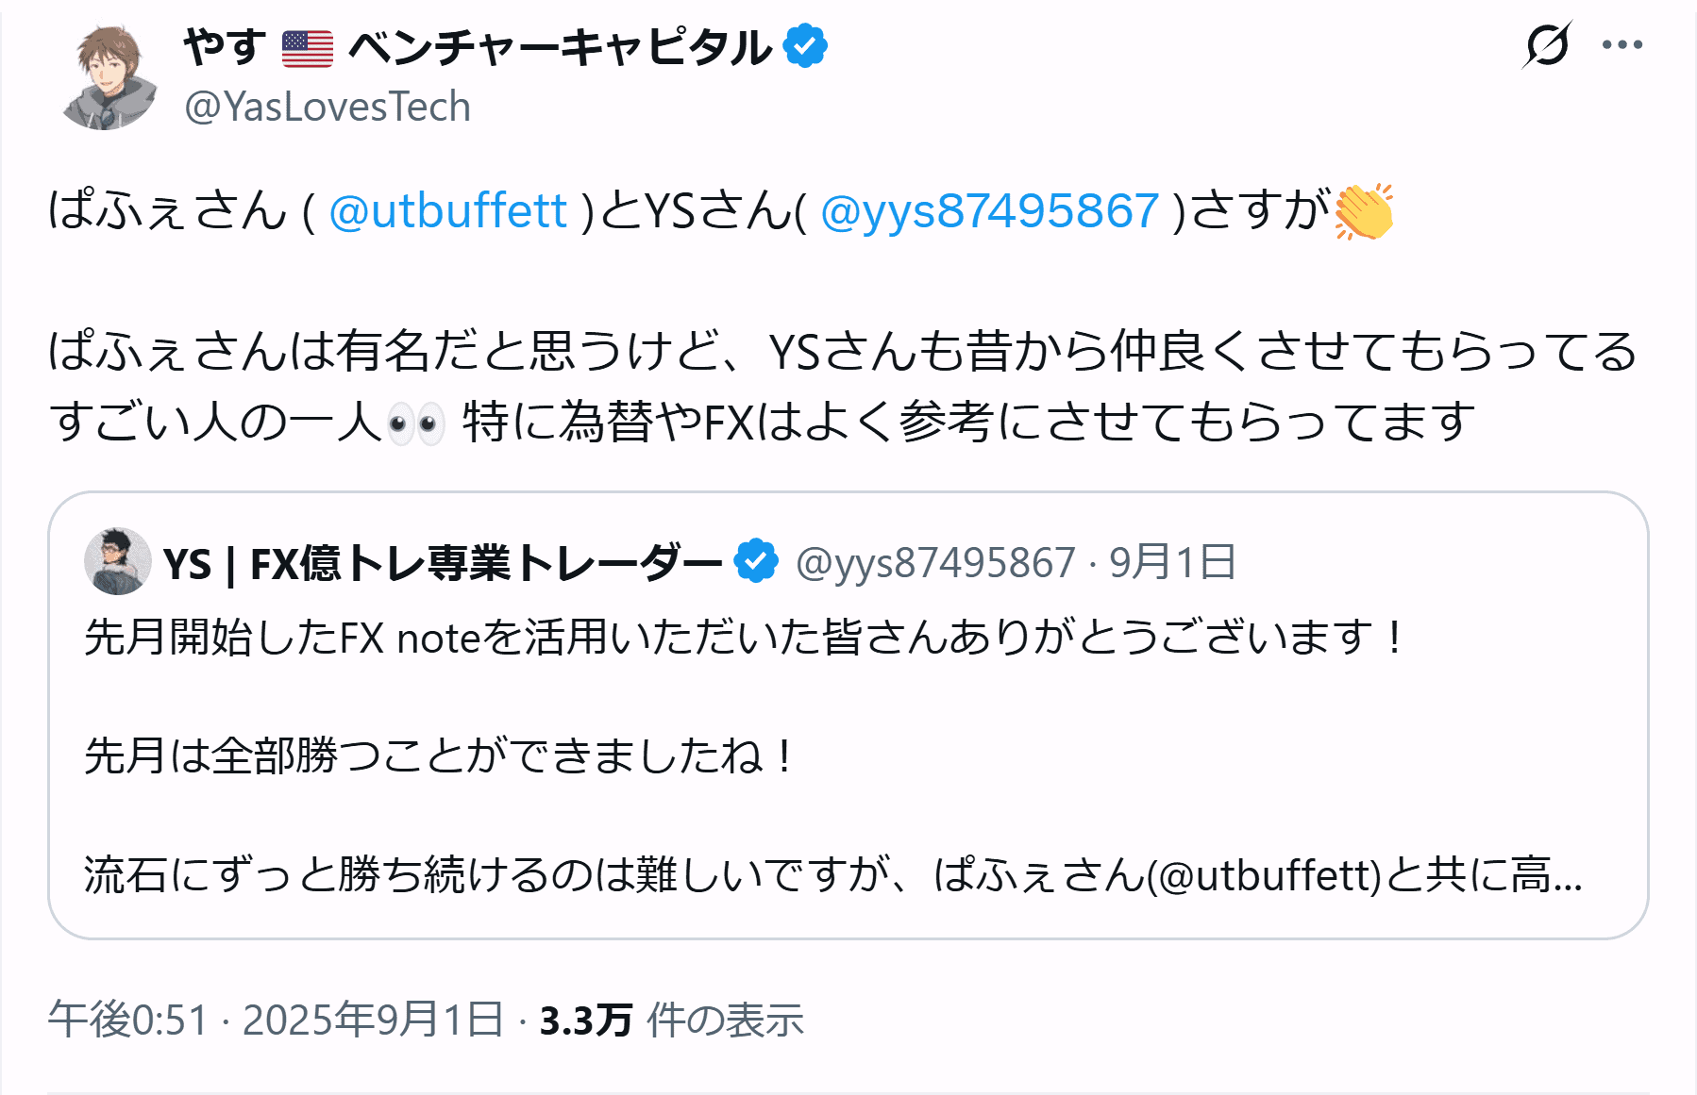
Task: Open the Grok slash-circle icon
Action: pos(1547,45)
